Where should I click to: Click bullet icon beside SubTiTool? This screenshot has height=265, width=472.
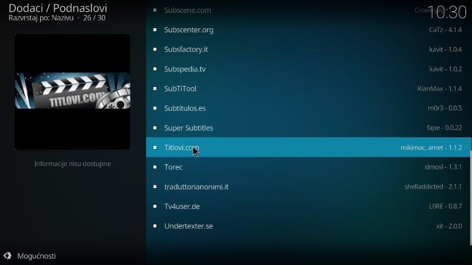tap(155, 89)
